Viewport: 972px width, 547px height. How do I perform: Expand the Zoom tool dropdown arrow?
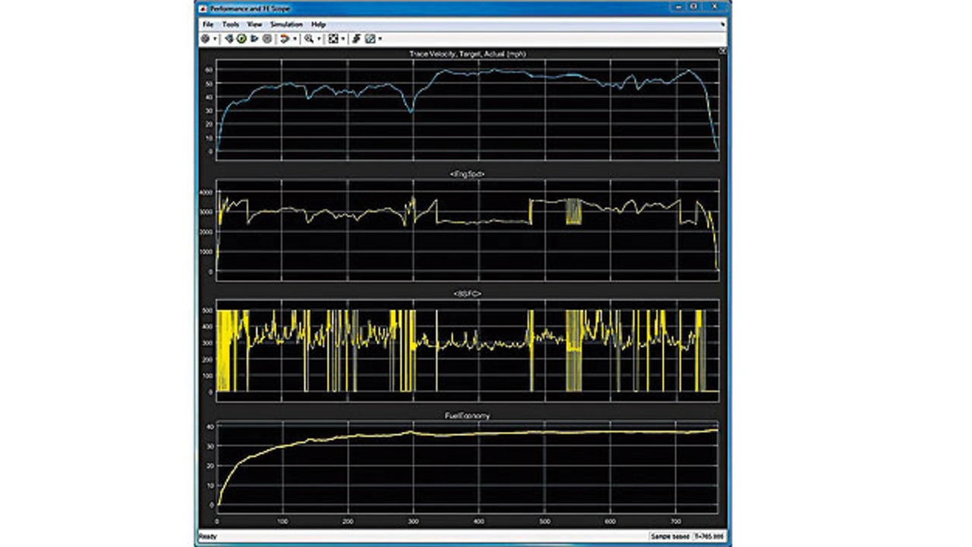319,39
